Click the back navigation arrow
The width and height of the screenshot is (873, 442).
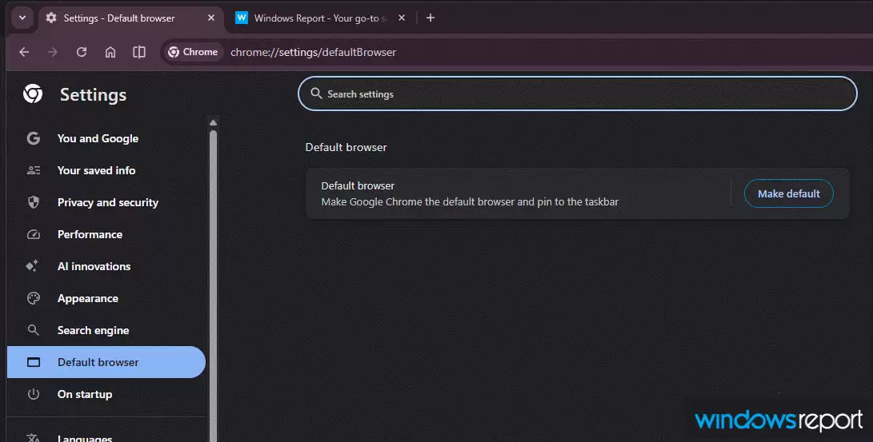[x=24, y=52]
